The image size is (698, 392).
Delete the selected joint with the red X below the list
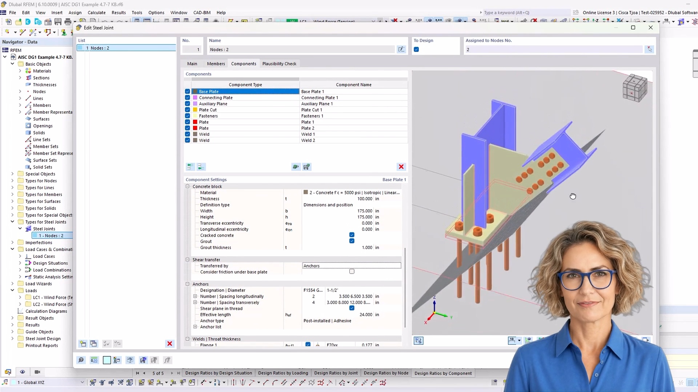(x=169, y=343)
